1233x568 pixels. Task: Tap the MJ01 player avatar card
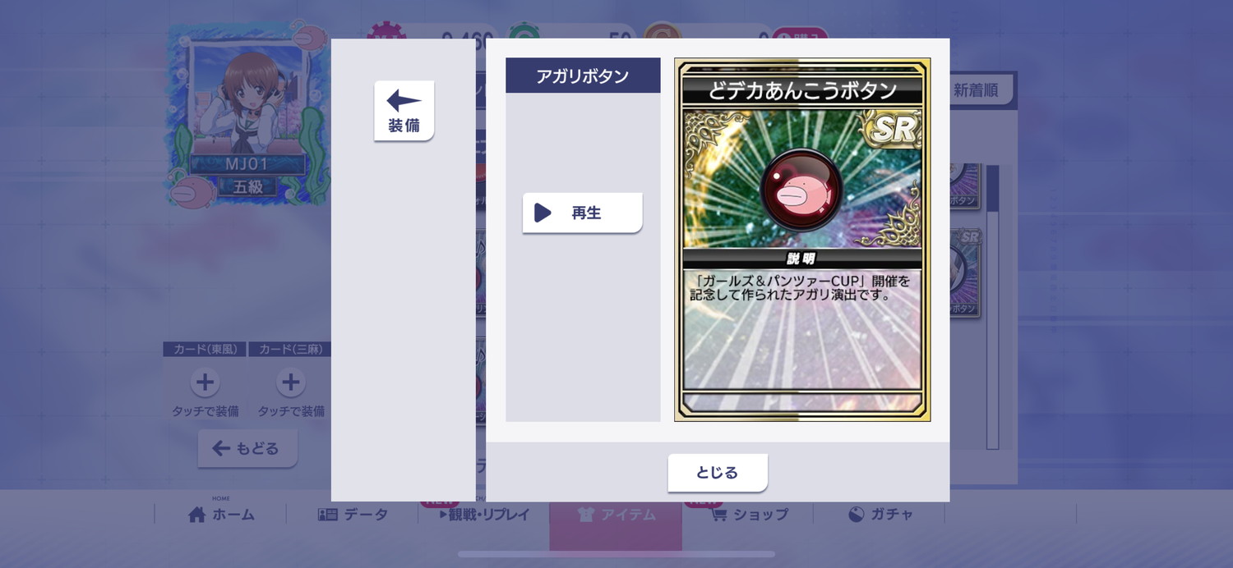[249, 115]
